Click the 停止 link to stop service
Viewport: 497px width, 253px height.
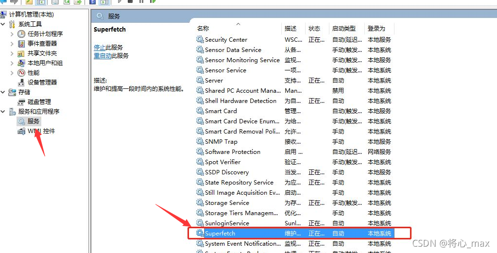pos(100,48)
